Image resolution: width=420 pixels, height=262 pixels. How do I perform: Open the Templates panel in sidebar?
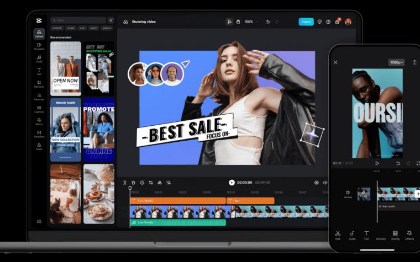coord(39,46)
